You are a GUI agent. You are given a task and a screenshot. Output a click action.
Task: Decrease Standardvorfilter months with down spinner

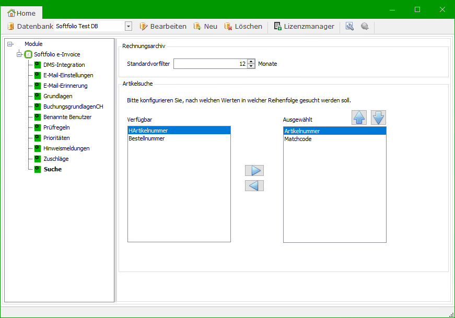coord(251,66)
